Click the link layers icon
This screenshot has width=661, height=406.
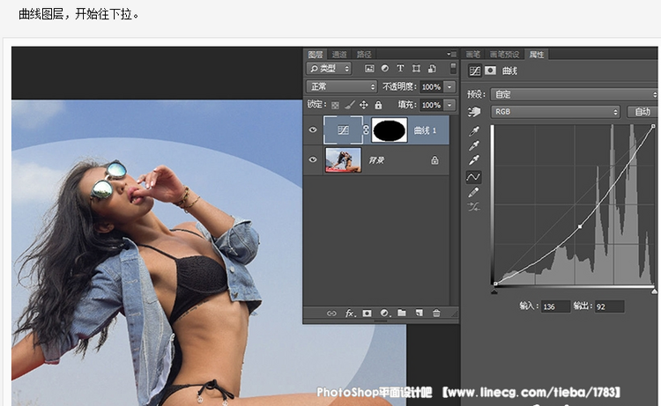pyautogui.click(x=331, y=313)
